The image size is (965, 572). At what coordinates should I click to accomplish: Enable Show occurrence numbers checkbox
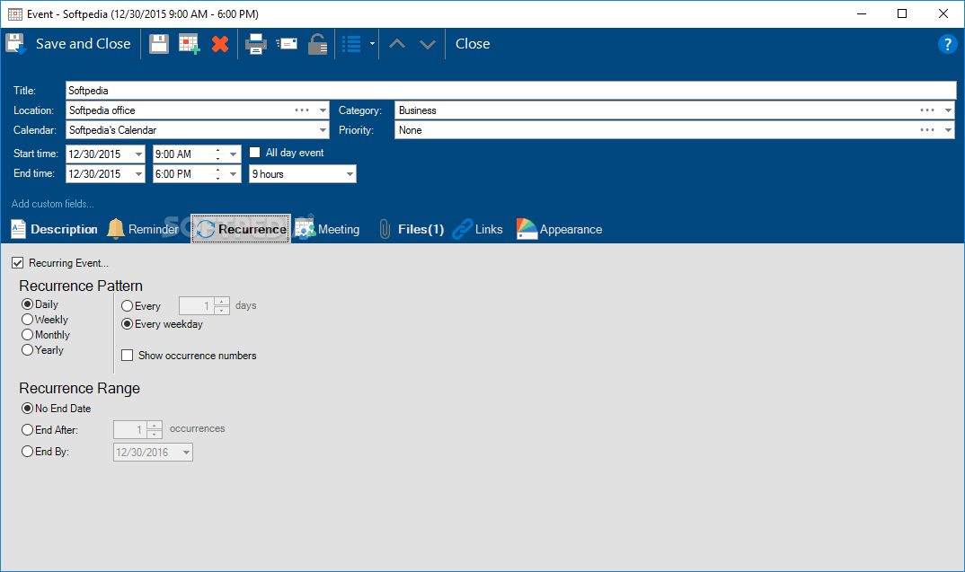(x=128, y=356)
